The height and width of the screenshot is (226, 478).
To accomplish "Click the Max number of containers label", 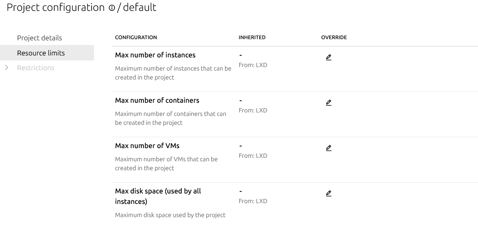I will 157,100.
